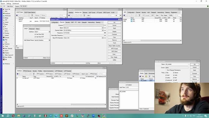Open column dropdown in WiFi list header

tap(181, 18)
